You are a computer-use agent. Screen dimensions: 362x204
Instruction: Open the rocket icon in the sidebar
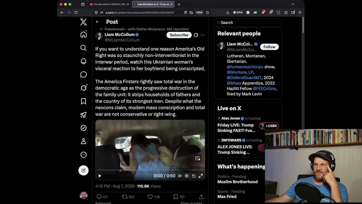click(x=83, y=115)
